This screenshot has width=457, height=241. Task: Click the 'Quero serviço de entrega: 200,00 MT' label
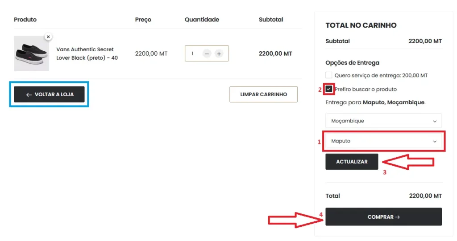coord(381,75)
